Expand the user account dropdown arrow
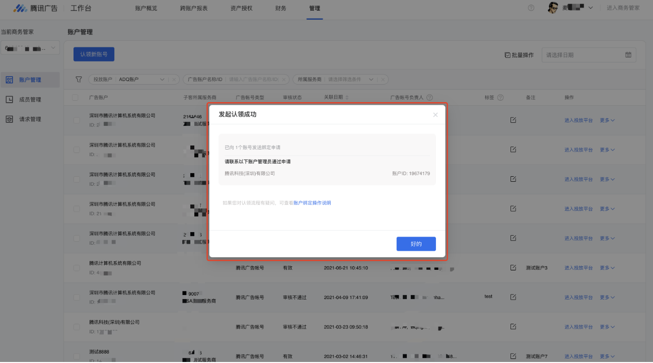The height and width of the screenshot is (363, 653). pyautogui.click(x=591, y=8)
